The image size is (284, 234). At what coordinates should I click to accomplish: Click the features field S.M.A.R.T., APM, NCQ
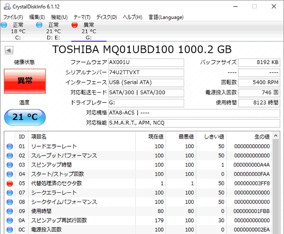(x=194, y=123)
